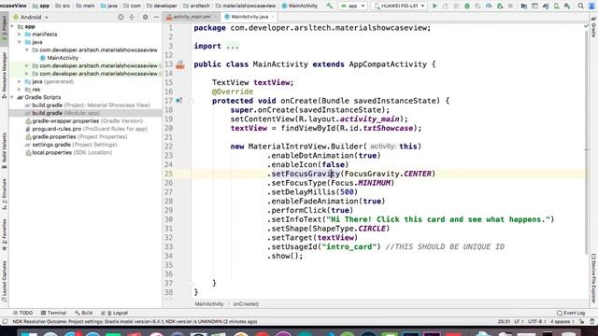Collapse the app module tree node
This screenshot has height=336, width=598.
tap(12, 26)
